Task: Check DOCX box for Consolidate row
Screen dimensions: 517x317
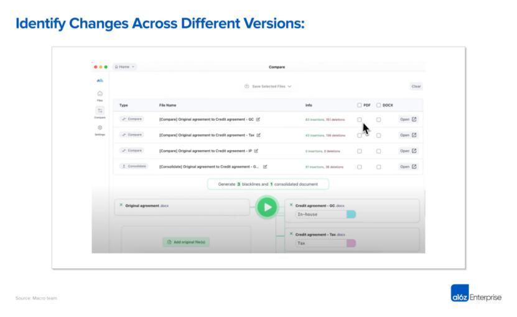Action: [x=378, y=167]
